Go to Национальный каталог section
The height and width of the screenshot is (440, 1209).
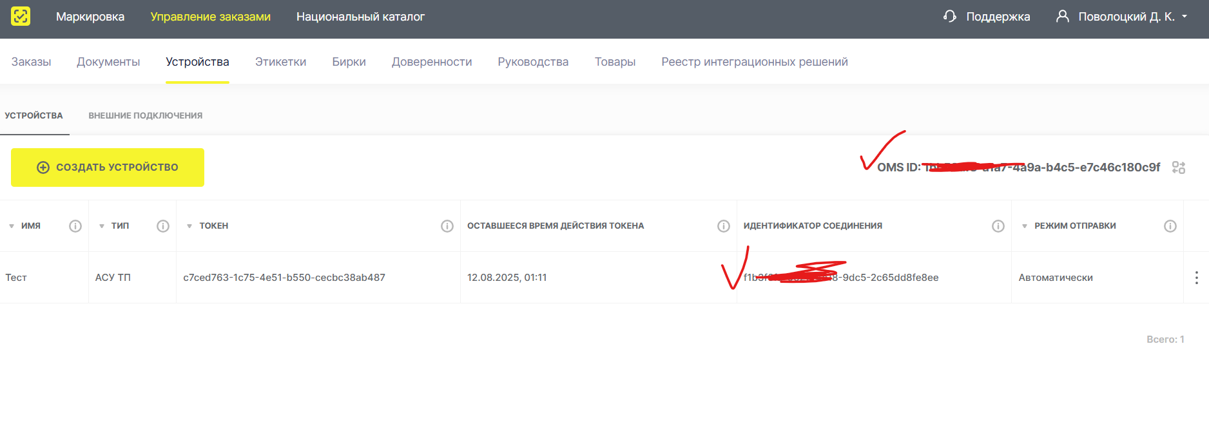click(360, 17)
